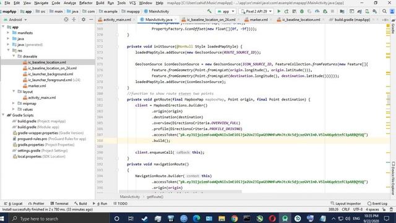Expand the java folder node
The image size is (396, 223).
click(8, 38)
